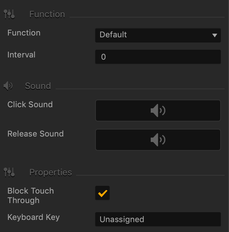This screenshot has height=232, width=229.
Task: Click the Release Sound label
Action: (x=35, y=134)
